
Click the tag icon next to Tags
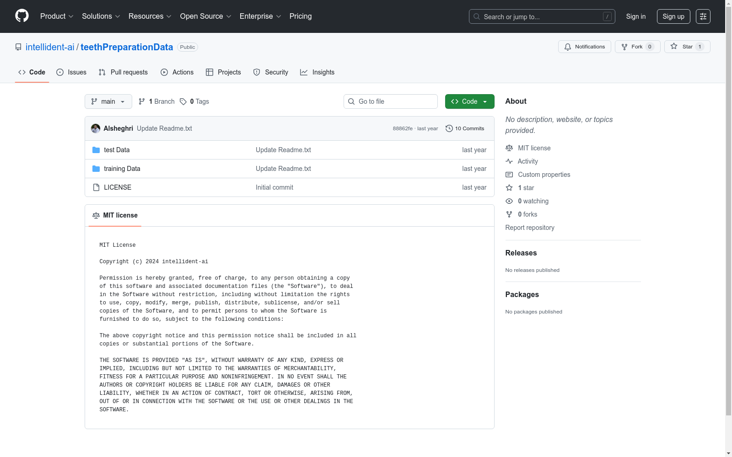pyautogui.click(x=183, y=101)
